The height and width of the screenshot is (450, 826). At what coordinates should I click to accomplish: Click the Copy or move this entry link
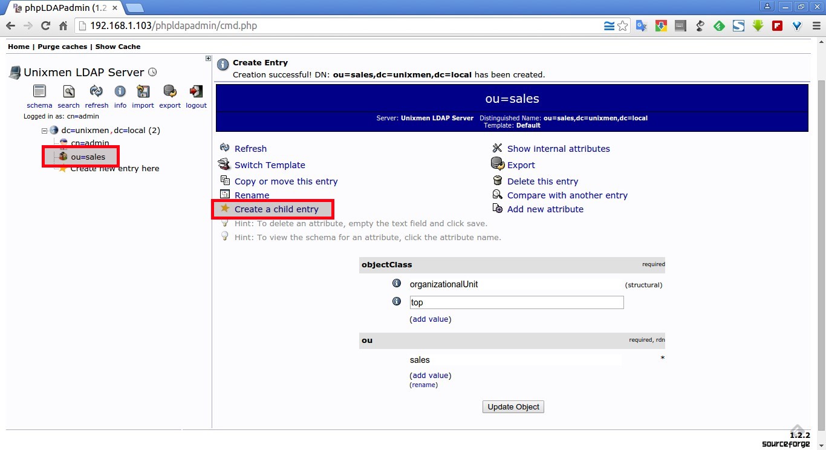pyautogui.click(x=286, y=181)
